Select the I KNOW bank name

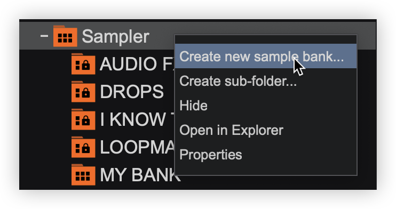point(137,119)
